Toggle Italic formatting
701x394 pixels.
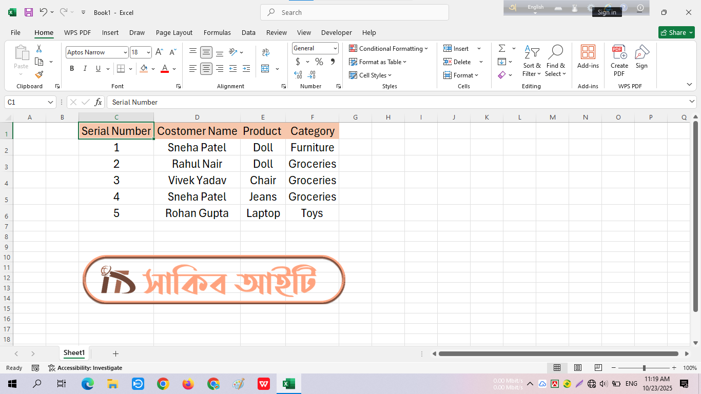click(x=85, y=69)
